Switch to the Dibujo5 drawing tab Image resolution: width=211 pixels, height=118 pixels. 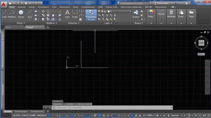coord(30,27)
